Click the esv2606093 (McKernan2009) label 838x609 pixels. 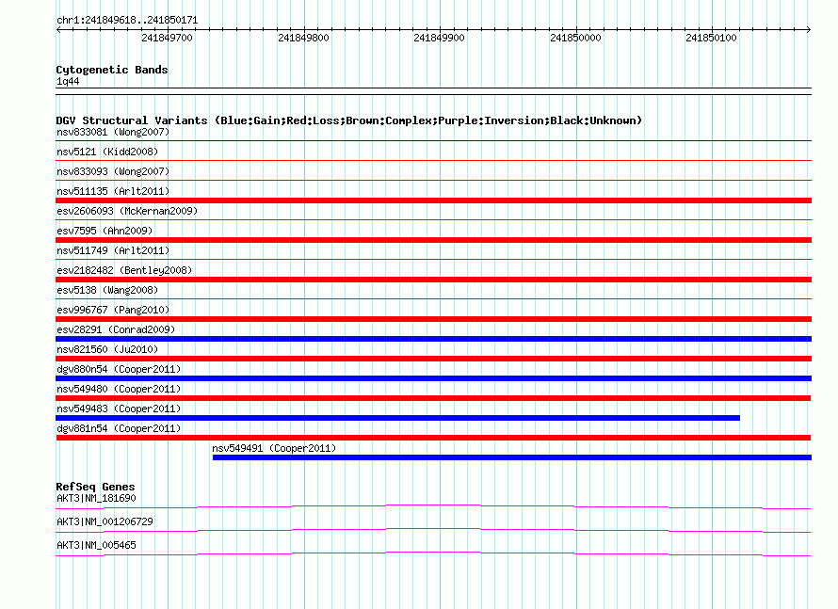[x=127, y=211]
